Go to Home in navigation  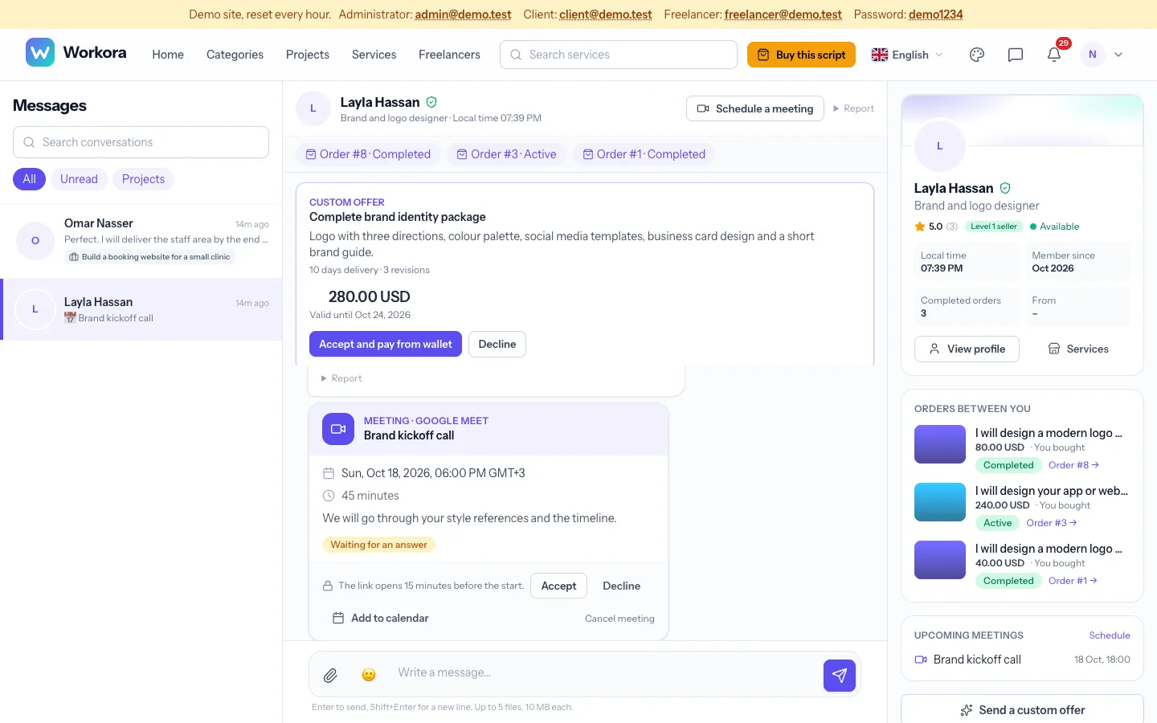coord(168,55)
